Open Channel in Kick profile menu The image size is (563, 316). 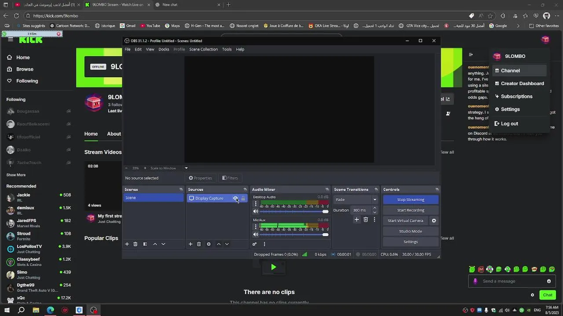pos(519,71)
